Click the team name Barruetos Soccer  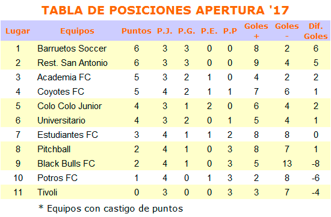(x=72, y=49)
